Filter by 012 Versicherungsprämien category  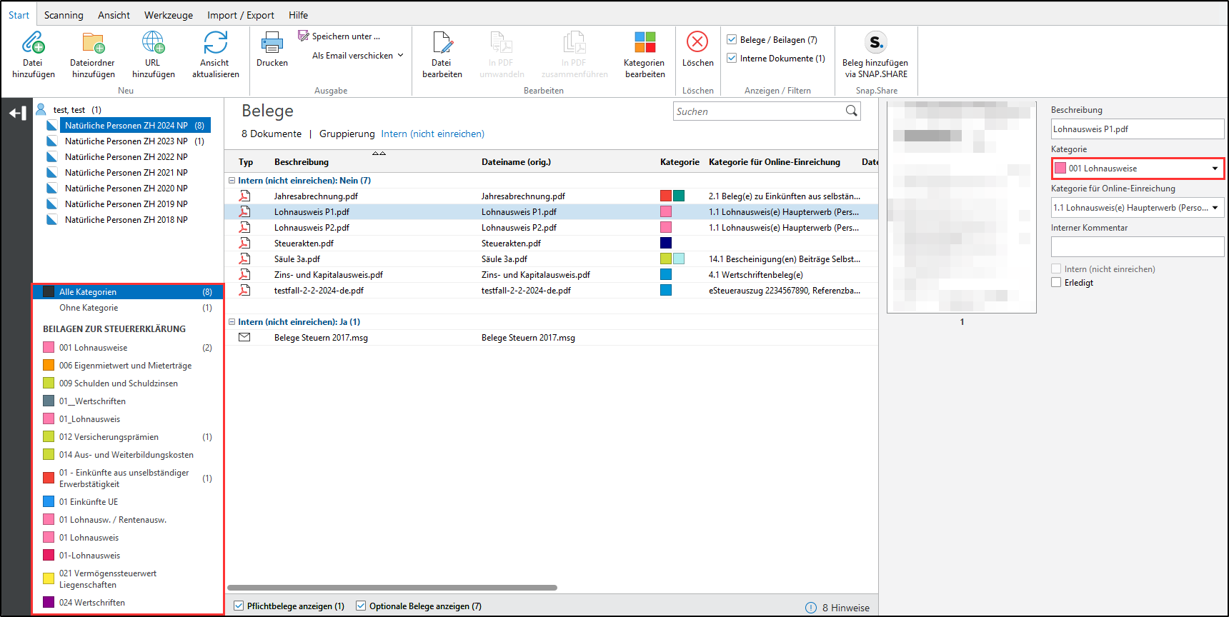[128, 437]
